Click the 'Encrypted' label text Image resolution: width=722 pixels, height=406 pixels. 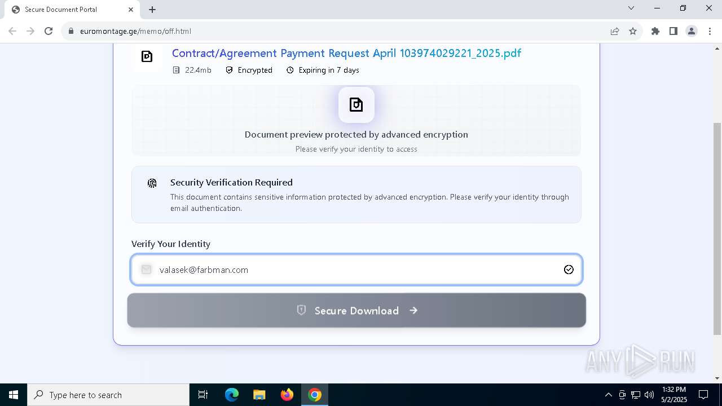[255, 70]
